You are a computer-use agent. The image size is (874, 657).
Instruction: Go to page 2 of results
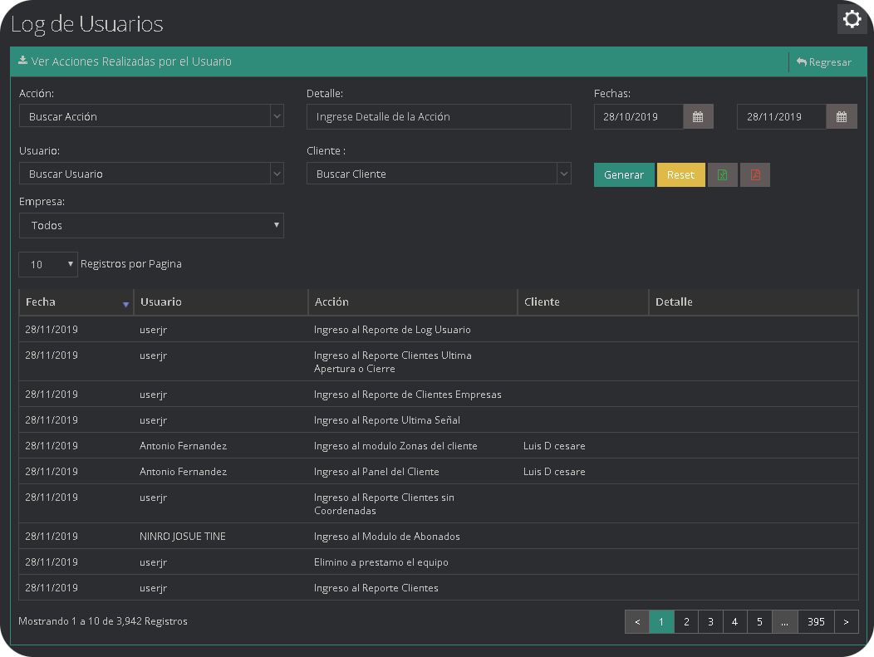(685, 621)
